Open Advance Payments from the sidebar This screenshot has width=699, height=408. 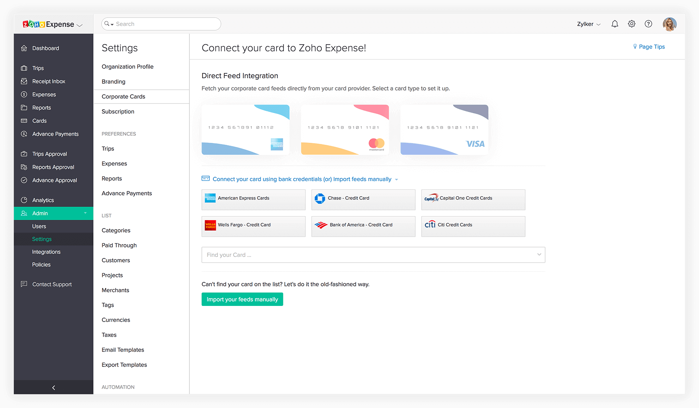[x=24, y=134]
